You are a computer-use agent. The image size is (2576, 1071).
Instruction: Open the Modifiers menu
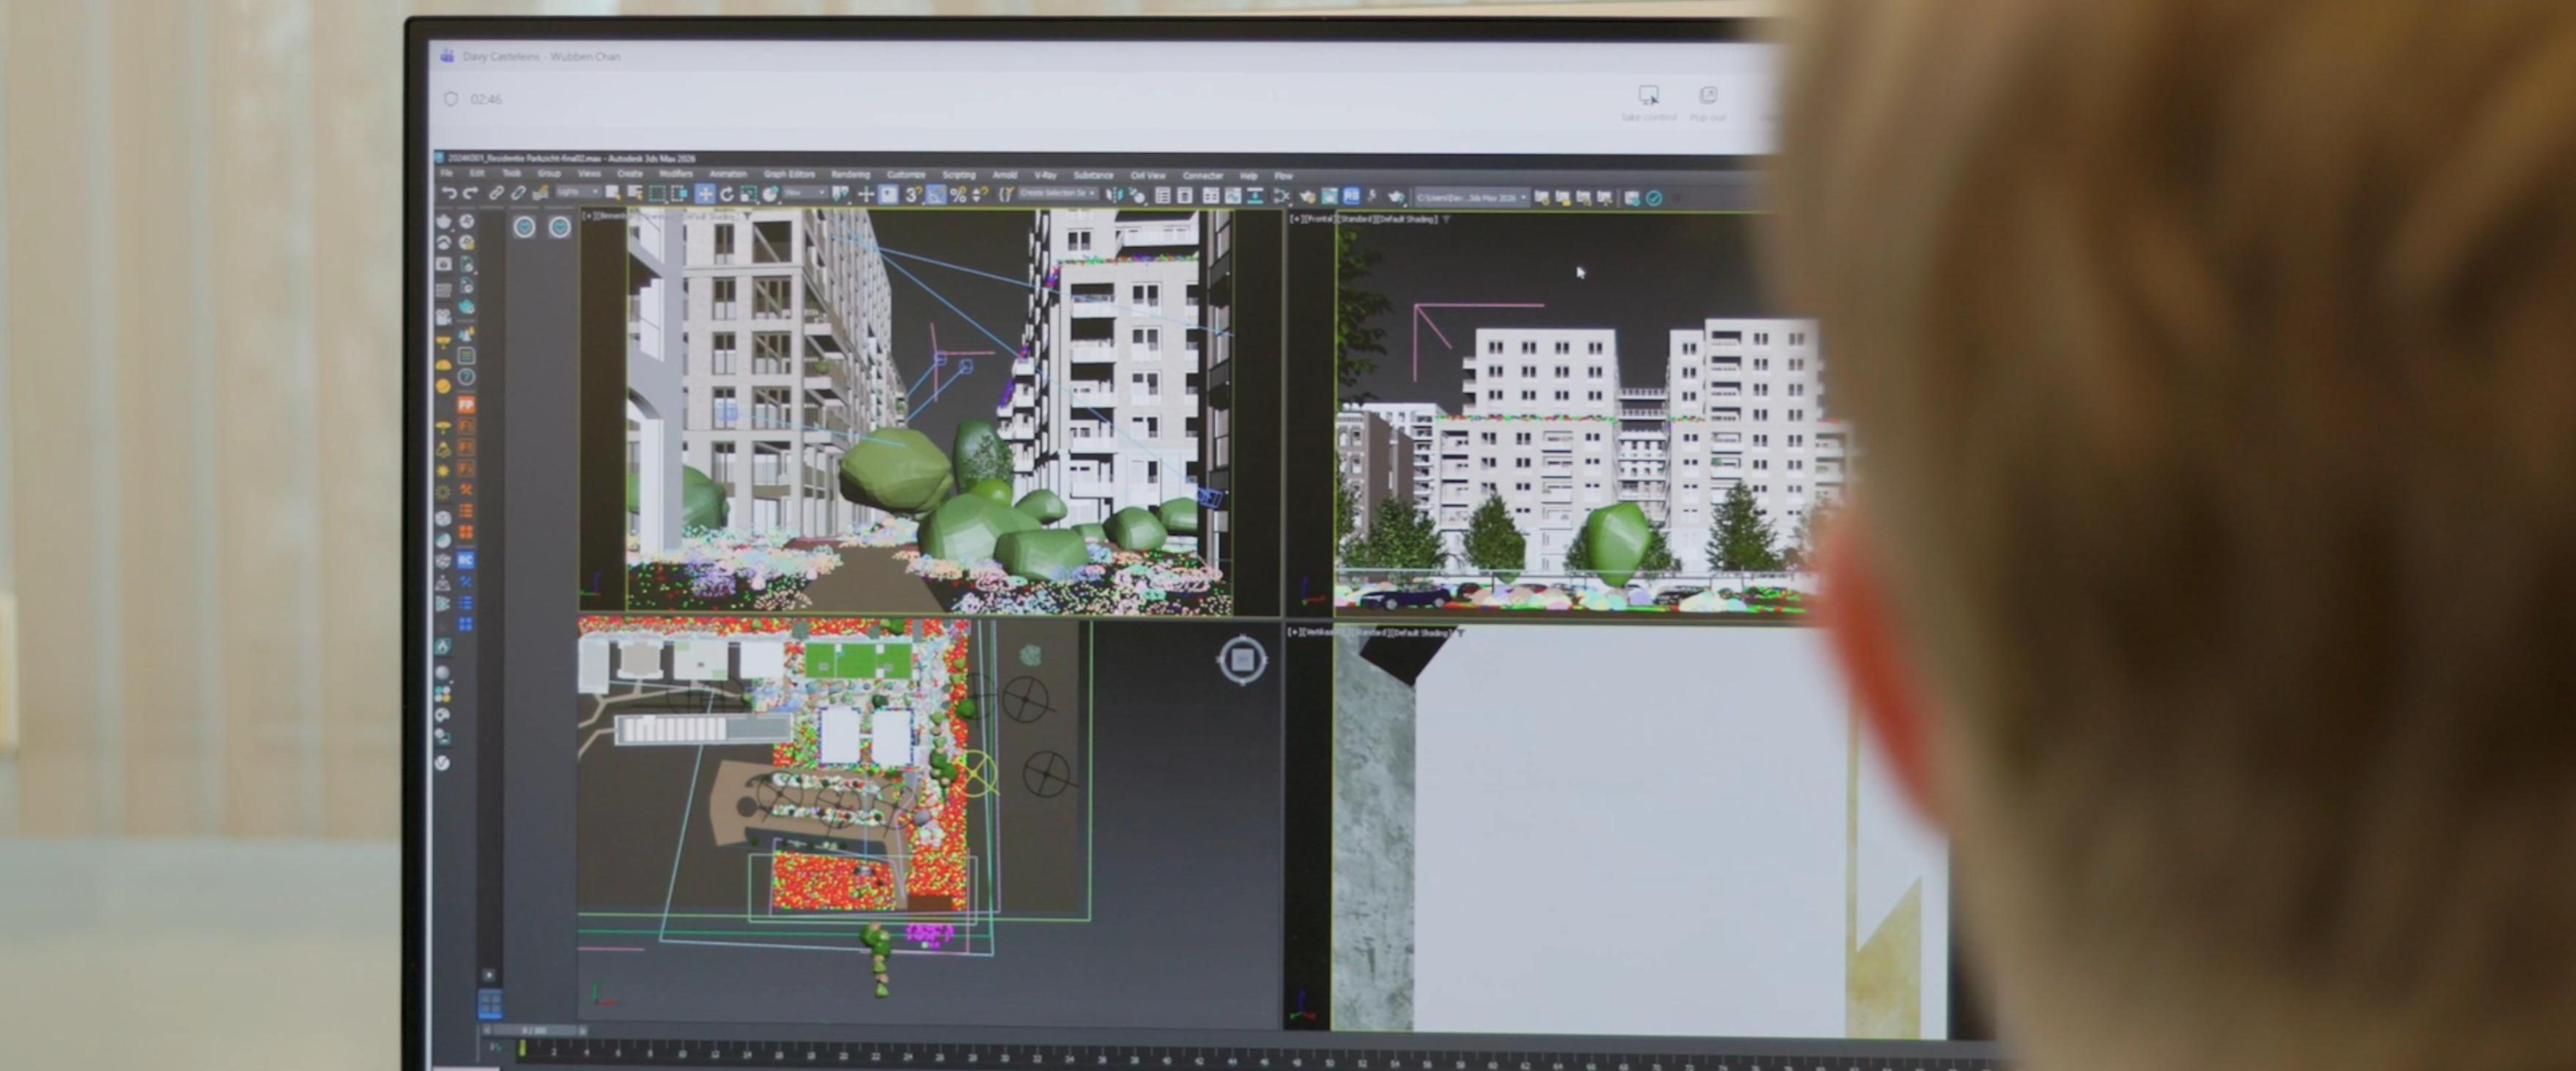[676, 173]
